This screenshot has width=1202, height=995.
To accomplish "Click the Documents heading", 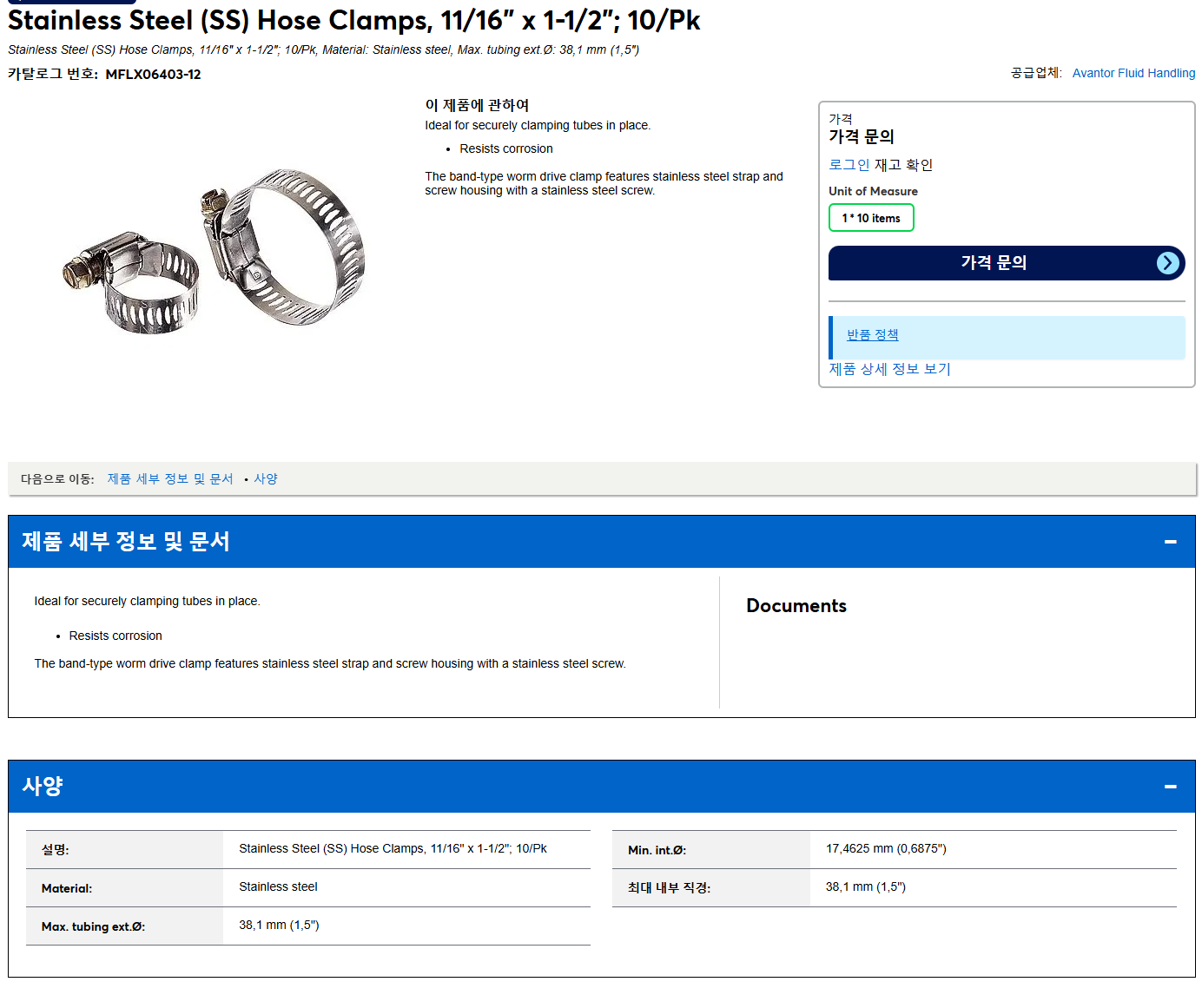I will [796, 606].
